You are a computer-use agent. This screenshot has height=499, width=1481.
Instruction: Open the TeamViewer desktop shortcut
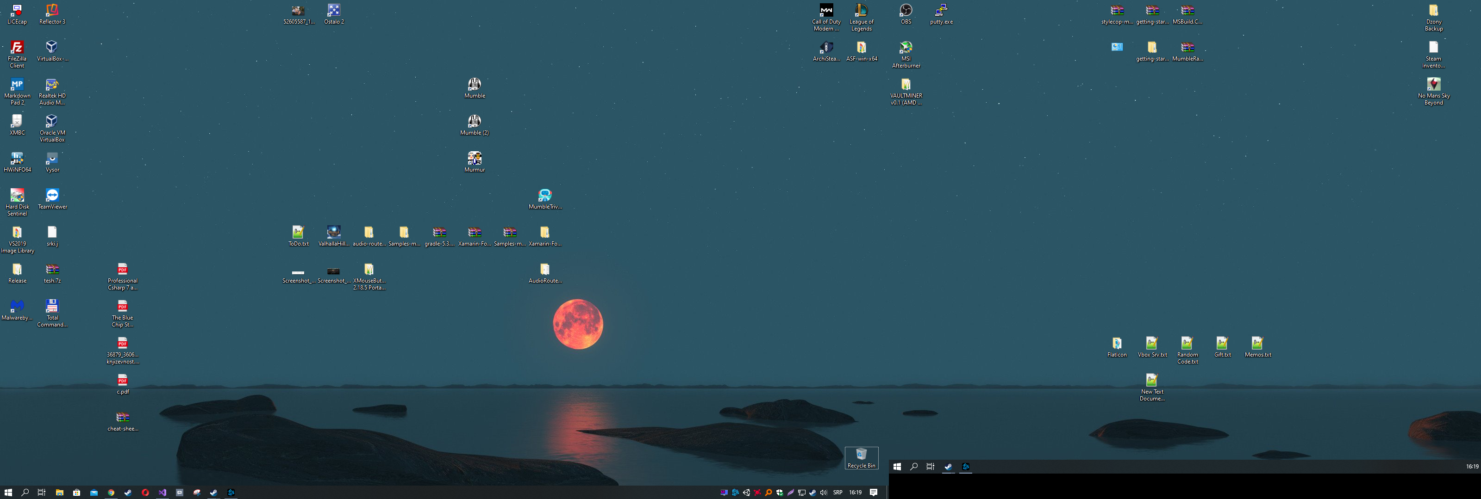pos(52,199)
